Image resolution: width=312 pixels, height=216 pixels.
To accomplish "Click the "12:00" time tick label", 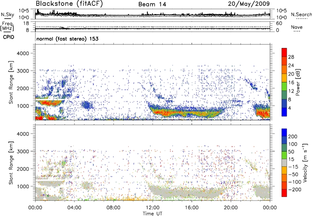I will [x=152, y=208].
